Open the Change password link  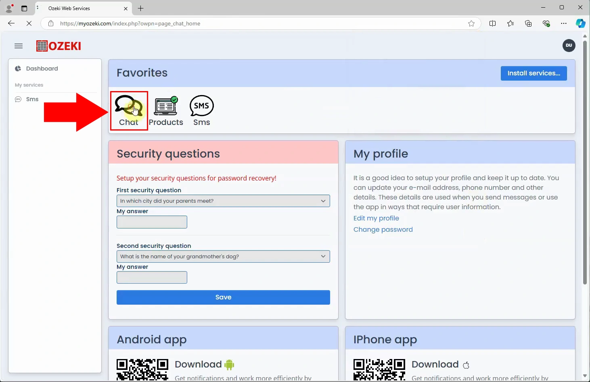click(x=383, y=229)
